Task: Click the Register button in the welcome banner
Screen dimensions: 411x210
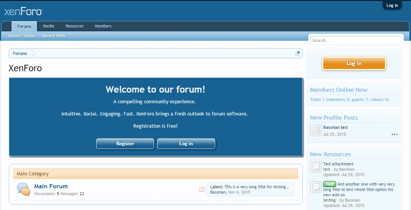Action: tap(125, 143)
